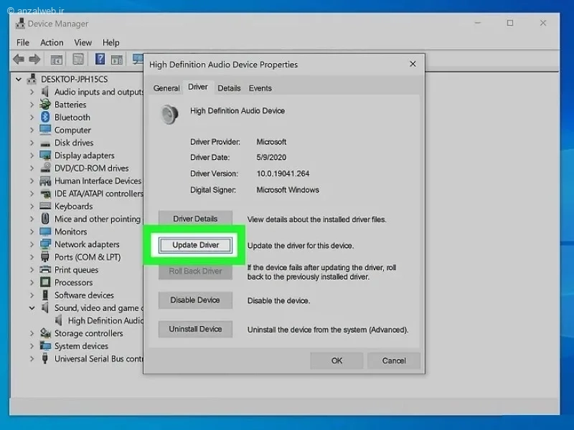This screenshot has width=574, height=430.
Task: Expand the Storage controllers category
Action: [32, 333]
